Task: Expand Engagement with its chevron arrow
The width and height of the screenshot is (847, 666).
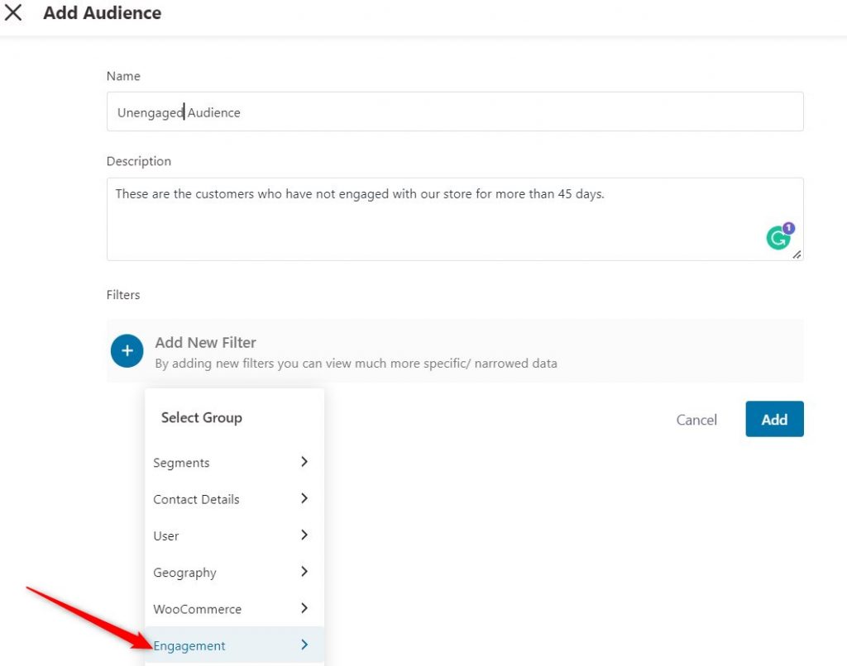Action: 304,645
